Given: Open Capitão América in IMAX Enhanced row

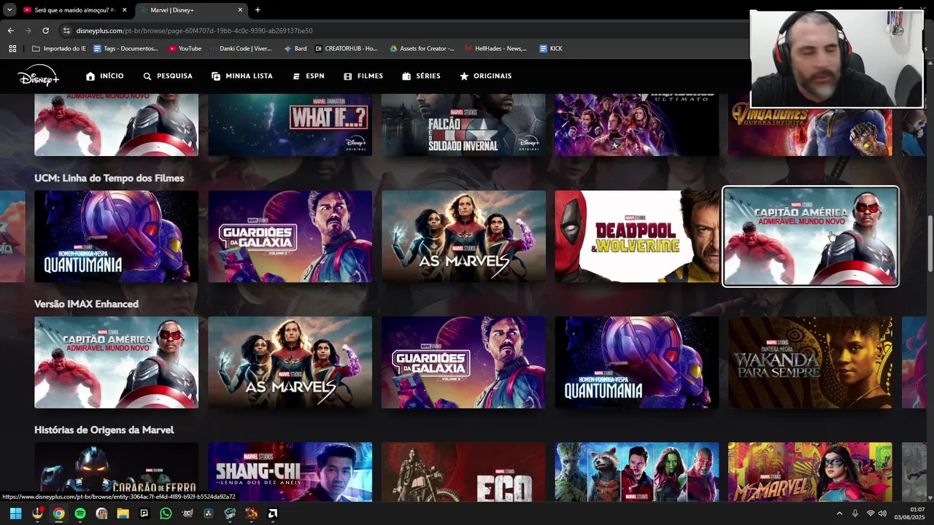Looking at the screenshot, I should point(116,362).
